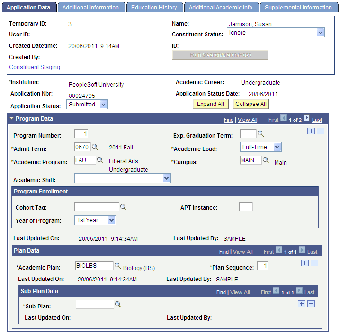The image size is (340, 333).
Task: Open Year of Program dropdown
Action: [111, 220]
